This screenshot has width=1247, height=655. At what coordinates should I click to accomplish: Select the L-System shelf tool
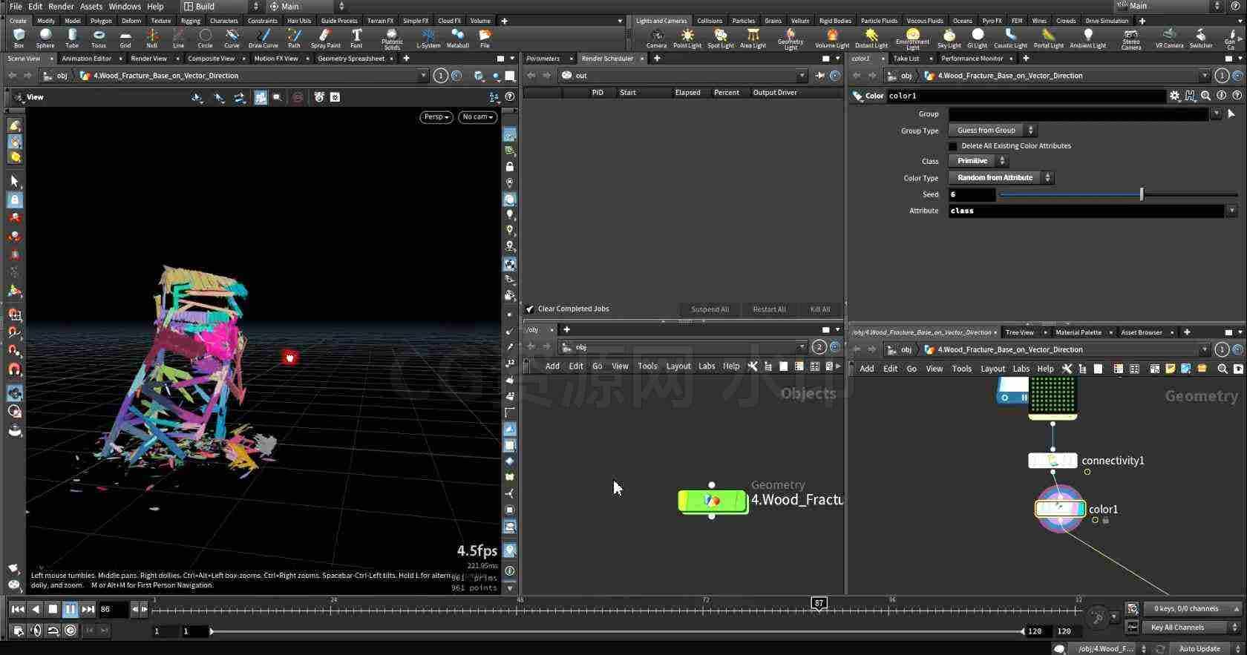(x=428, y=38)
